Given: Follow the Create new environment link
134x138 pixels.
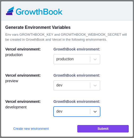Looking at the screenshot, I should click(x=31, y=129).
